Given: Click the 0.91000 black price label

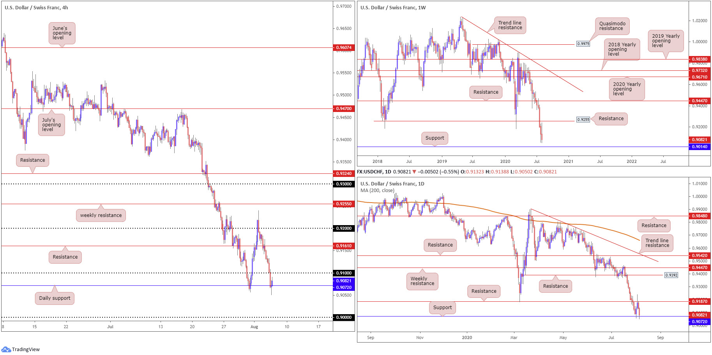Looking at the screenshot, I should [x=344, y=273].
